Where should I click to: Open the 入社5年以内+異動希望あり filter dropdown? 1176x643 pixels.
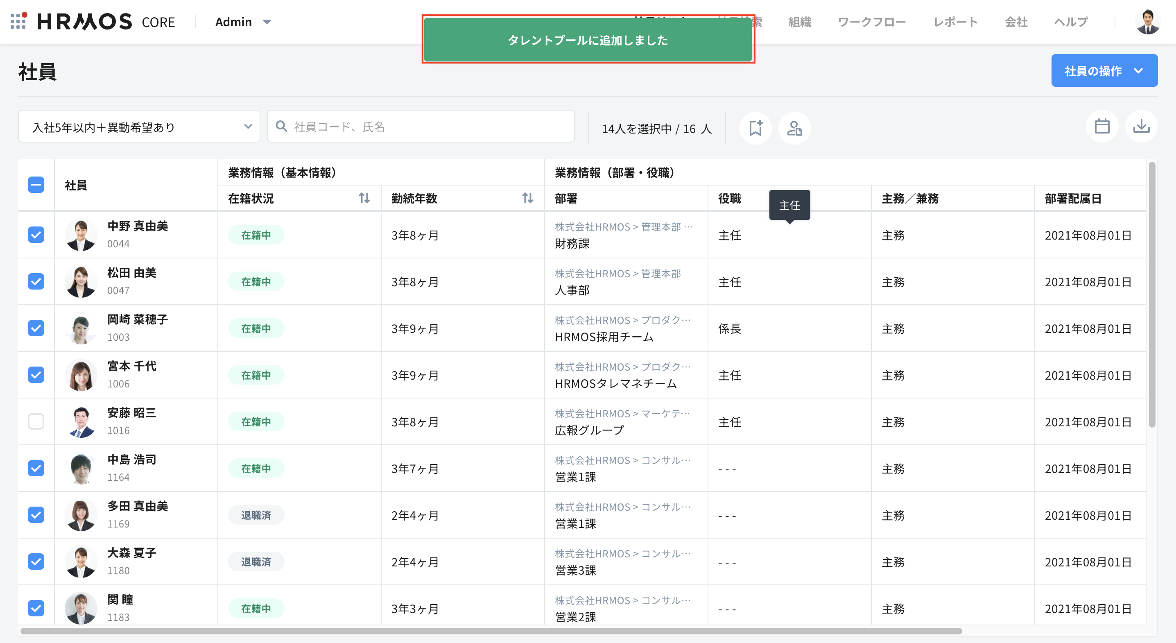(x=139, y=127)
